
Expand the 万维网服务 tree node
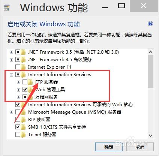[18, 97]
